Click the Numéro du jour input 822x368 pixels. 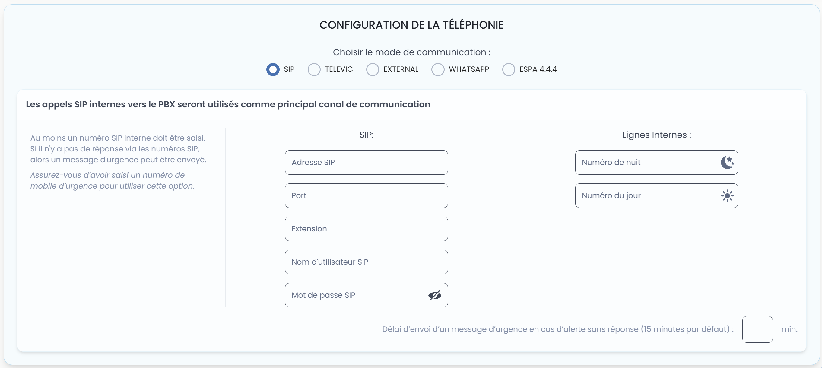pyautogui.click(x=645, y=196)
